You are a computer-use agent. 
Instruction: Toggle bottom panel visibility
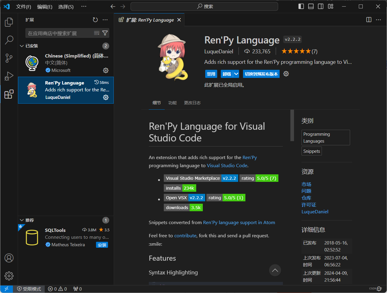click(x=311, y=6)
